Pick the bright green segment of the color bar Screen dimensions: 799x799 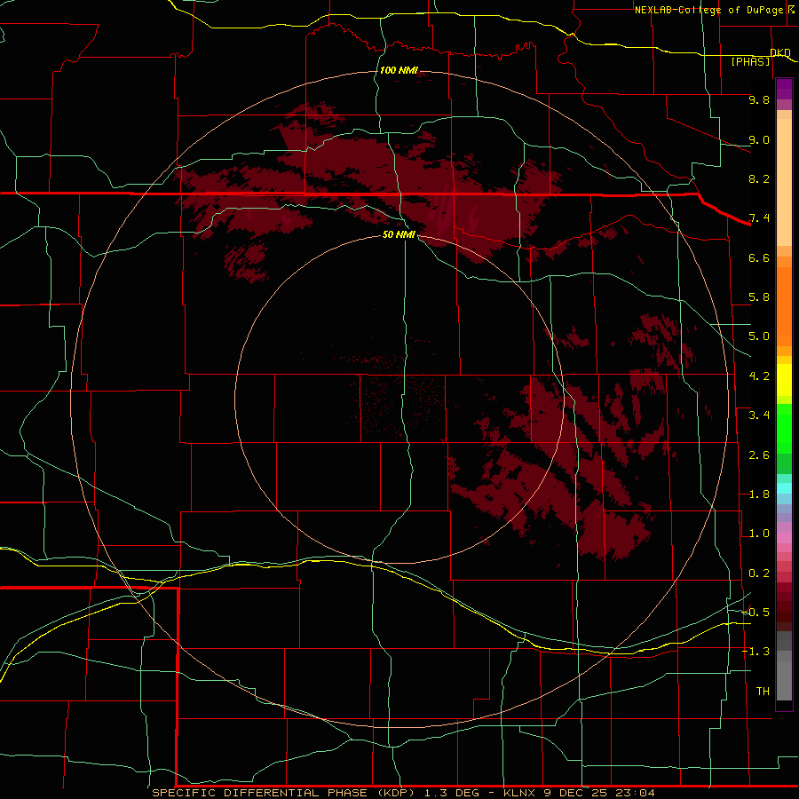(784, 428)
